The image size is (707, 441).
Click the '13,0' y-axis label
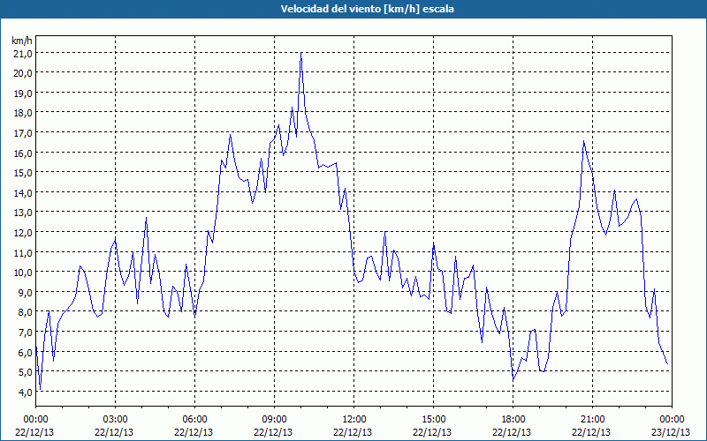pyautogui.click(x=23, y=213)
